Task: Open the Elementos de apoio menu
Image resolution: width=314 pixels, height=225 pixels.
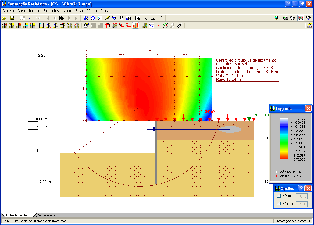Action: pos(58,11)
